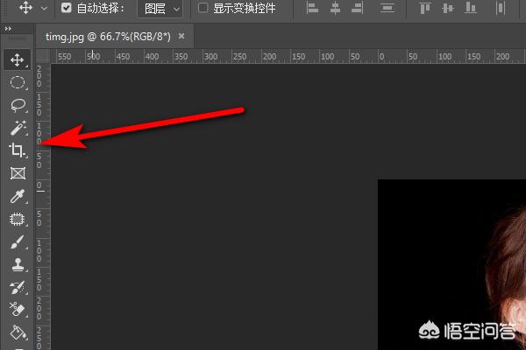Click Align horizontal centers button

(335, 9)
